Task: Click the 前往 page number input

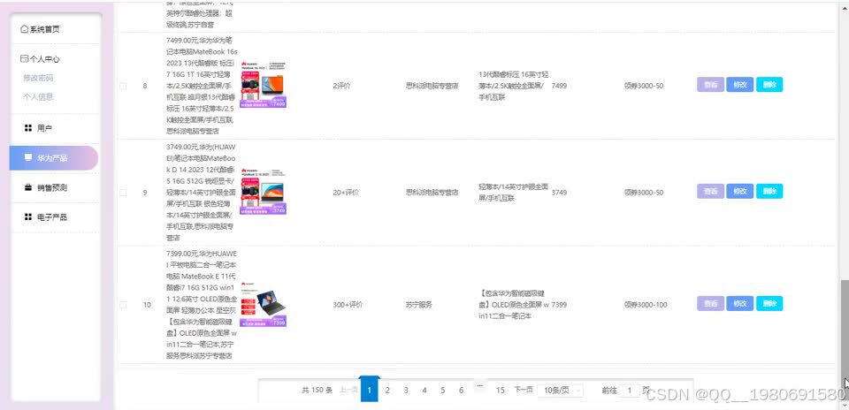Action: click(x=630, y=390)
